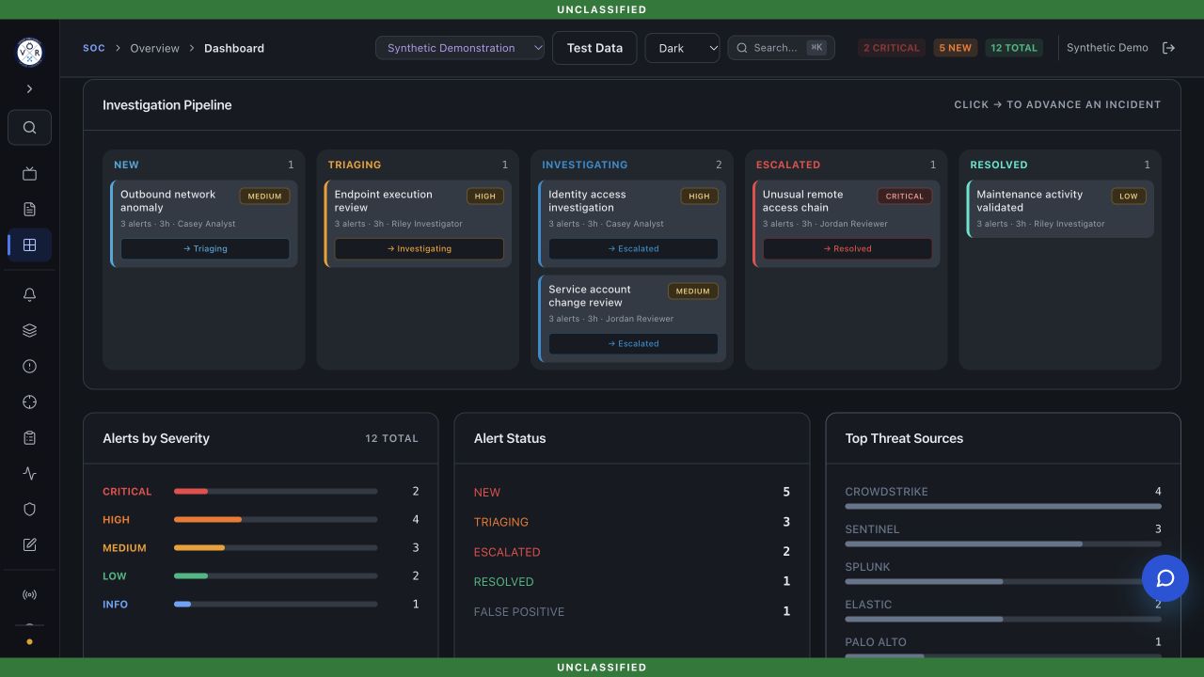Focus the Search input field
The height and width of the screenshot is (677, 1204).
pos(781,48)
